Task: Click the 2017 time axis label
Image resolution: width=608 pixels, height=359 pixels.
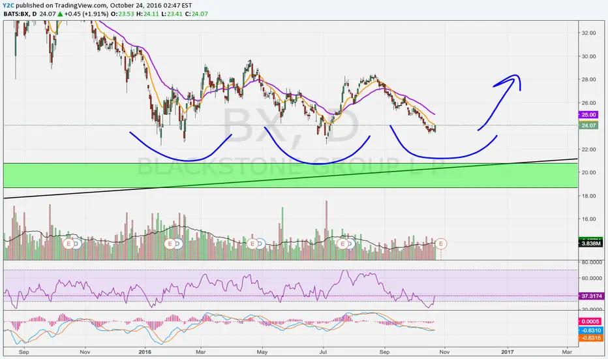Action: pyautogui.click(x=507, y=352)
